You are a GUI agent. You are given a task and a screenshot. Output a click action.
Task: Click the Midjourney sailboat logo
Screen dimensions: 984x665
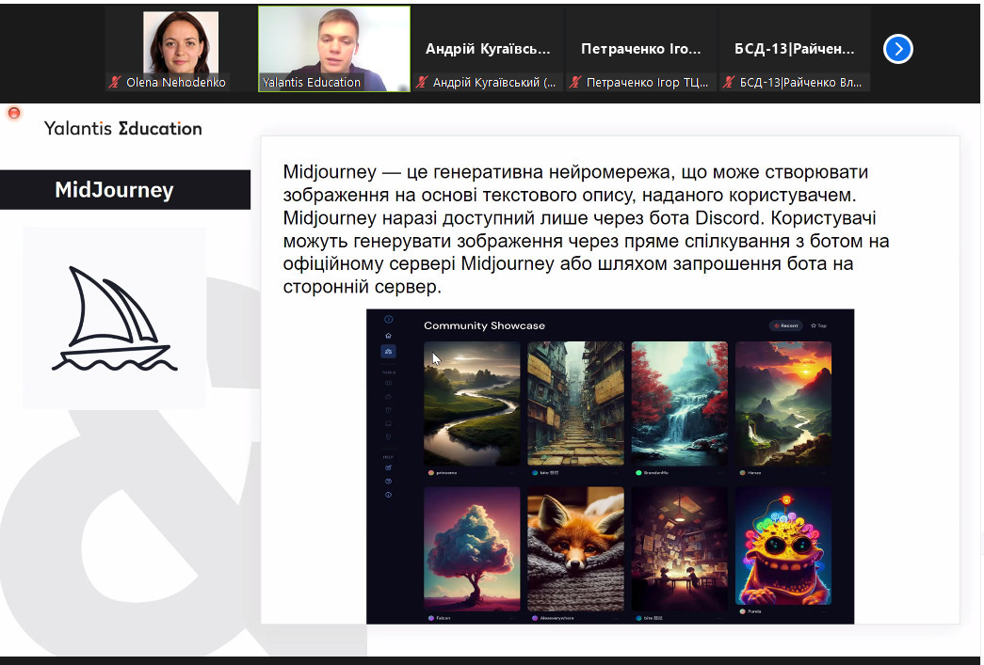[x=115, y=319]
